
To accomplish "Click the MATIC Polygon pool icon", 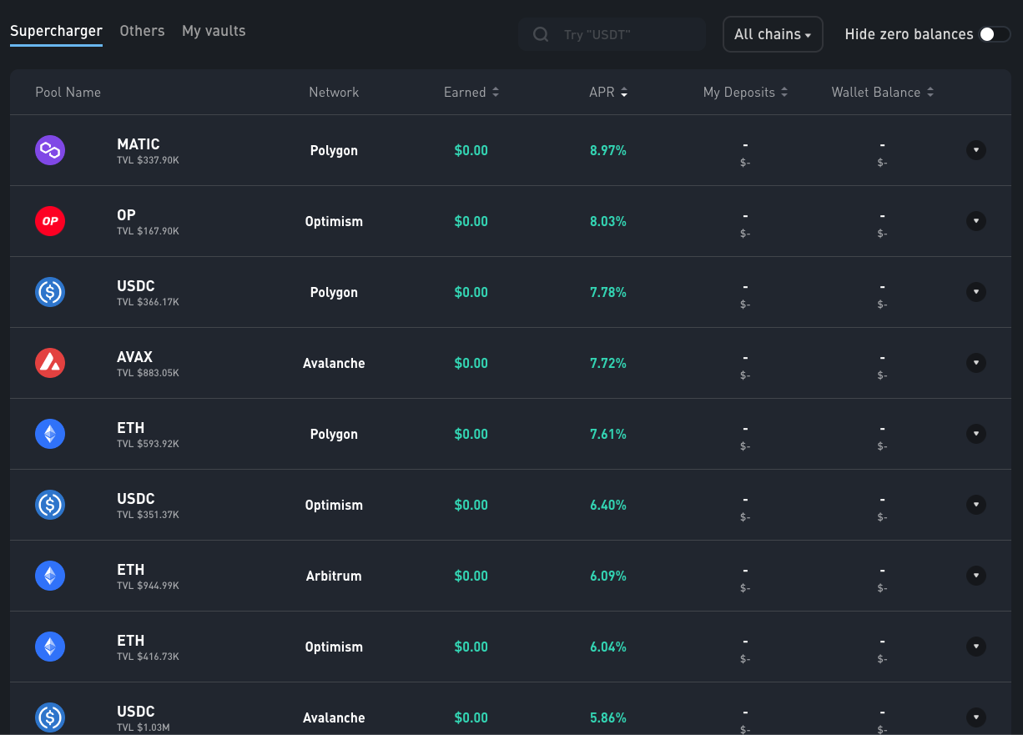I will pos(50,150).
